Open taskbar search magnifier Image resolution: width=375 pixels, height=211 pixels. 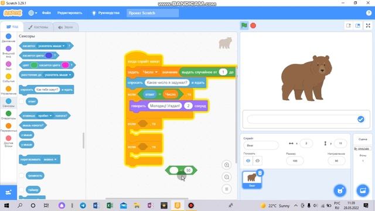coord(20,206)
